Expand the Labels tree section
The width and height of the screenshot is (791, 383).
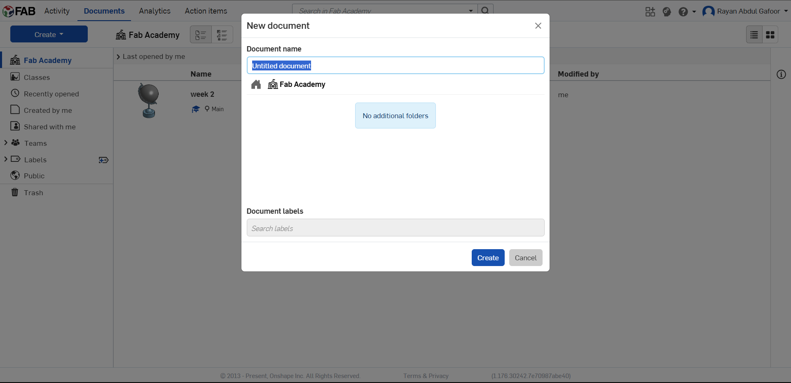tap(6, 159)
